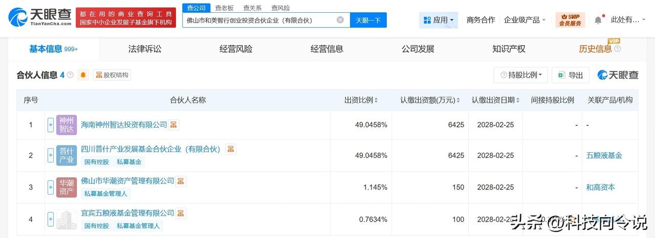Click the SVIP 会员服务 badge

pyautogui.click(x=570, y=20)
